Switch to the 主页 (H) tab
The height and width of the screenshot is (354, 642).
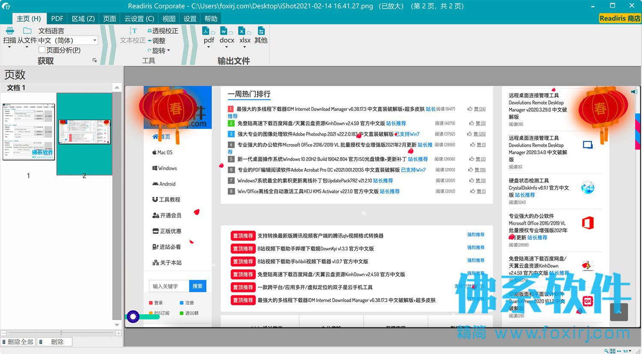pyautogui.click(x=29, y=18)
